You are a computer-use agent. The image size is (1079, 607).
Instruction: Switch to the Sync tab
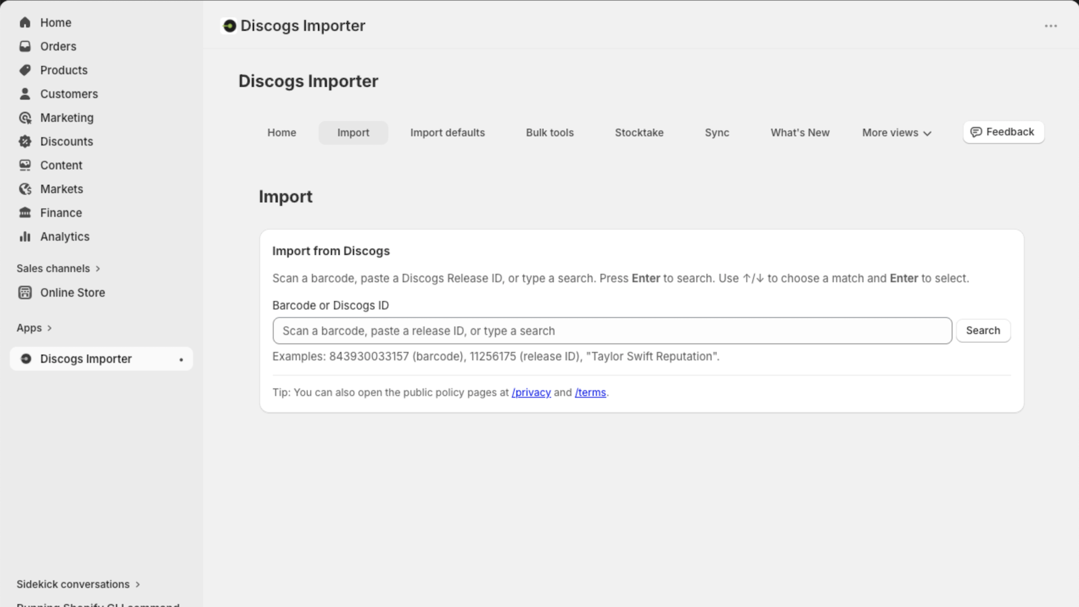[717, 133]
